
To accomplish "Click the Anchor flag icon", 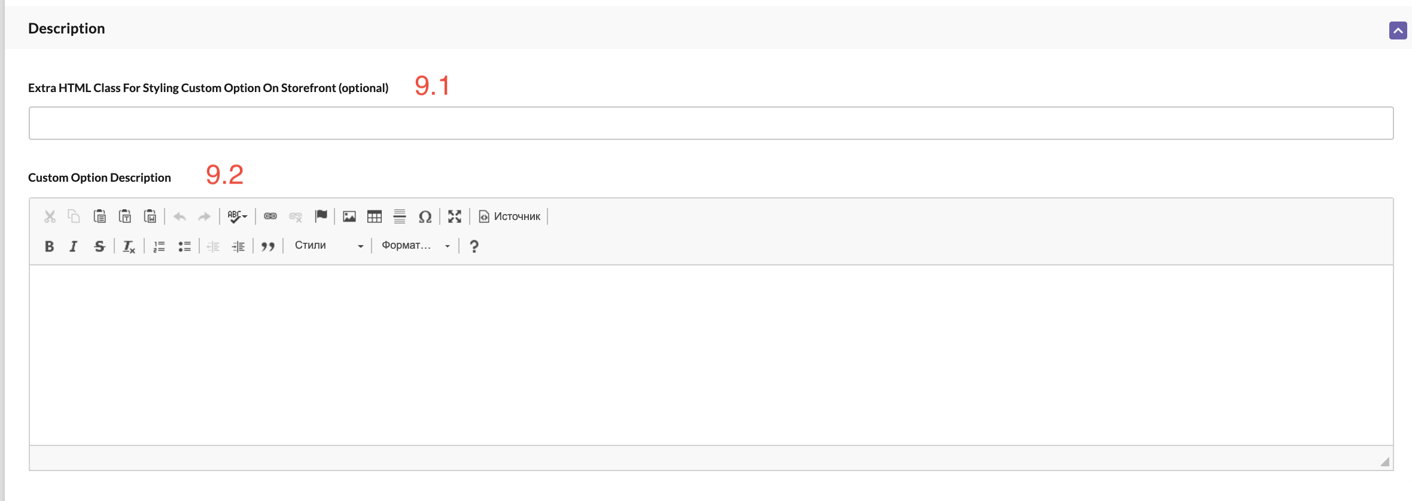I will pyautogui.click(x=321, y=216).
